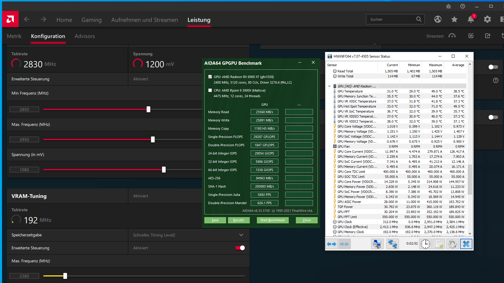Click HWiNFO log file add icon
504x283 pixels.
pos(439,244)
